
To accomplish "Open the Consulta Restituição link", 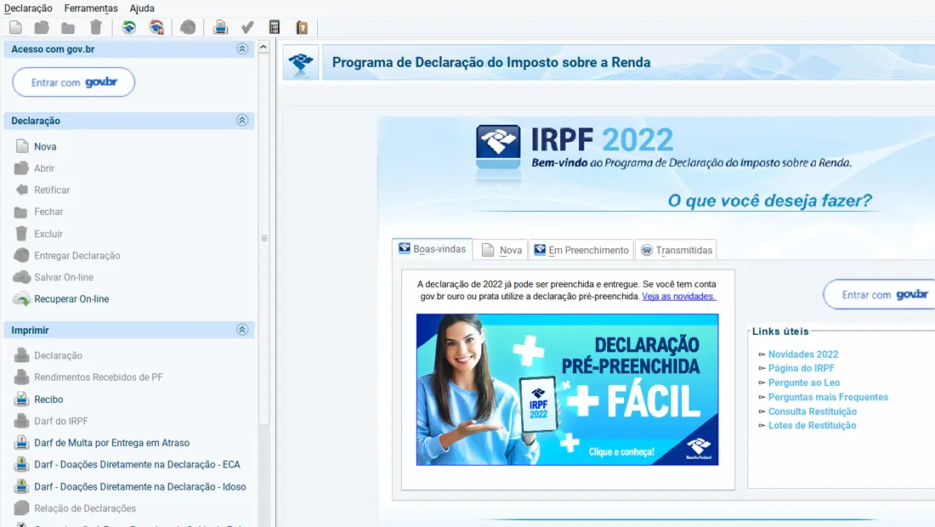I will 812,411.
